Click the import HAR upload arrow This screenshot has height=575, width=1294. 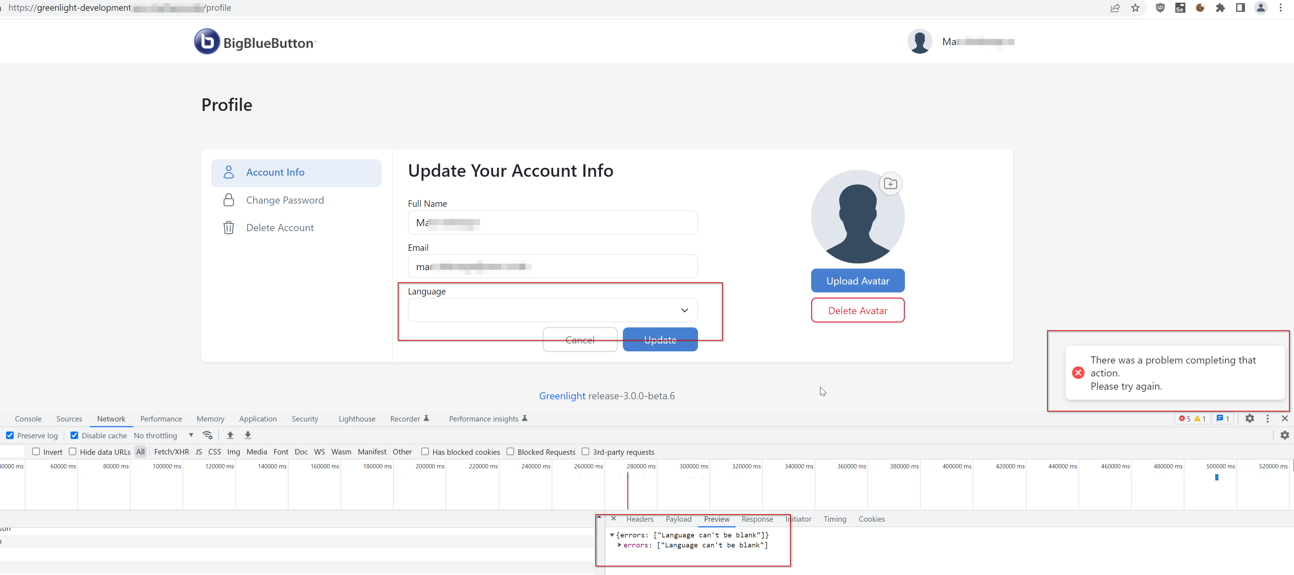click(x=230, y=435)
